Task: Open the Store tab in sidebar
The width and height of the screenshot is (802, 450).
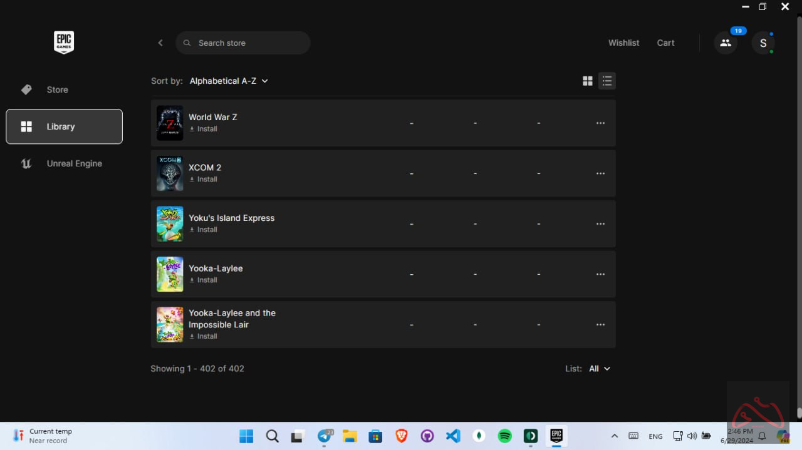Action: coord(57,89)
